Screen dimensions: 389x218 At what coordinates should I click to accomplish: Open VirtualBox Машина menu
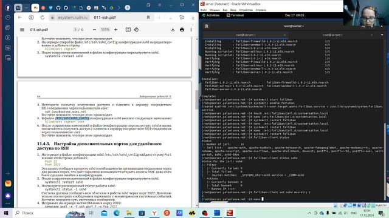[215, 10]
